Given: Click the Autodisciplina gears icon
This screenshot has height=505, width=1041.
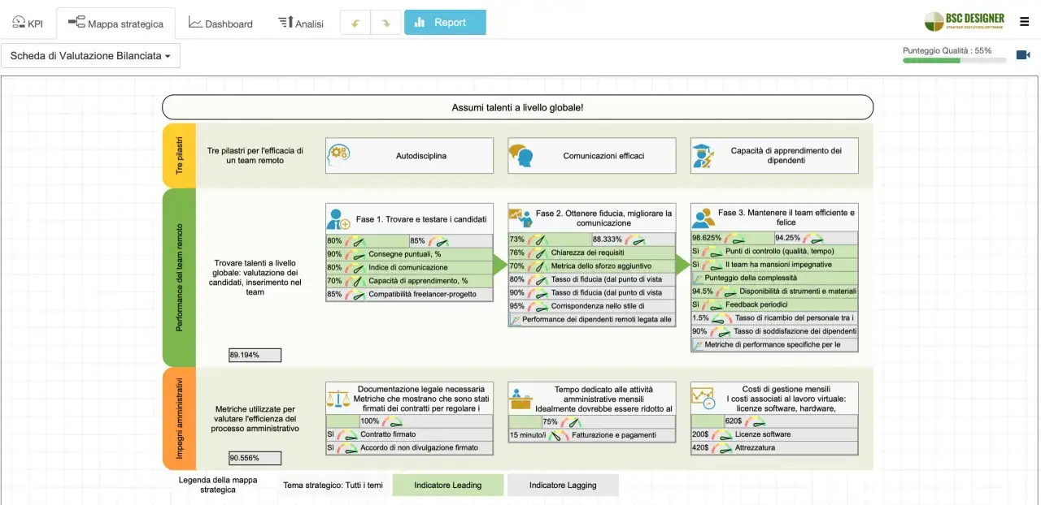Looking at the screenshot, I should (338, 155).
